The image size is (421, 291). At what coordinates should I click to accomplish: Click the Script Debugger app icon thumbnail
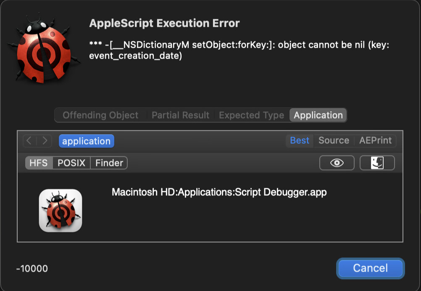point(61,210)
